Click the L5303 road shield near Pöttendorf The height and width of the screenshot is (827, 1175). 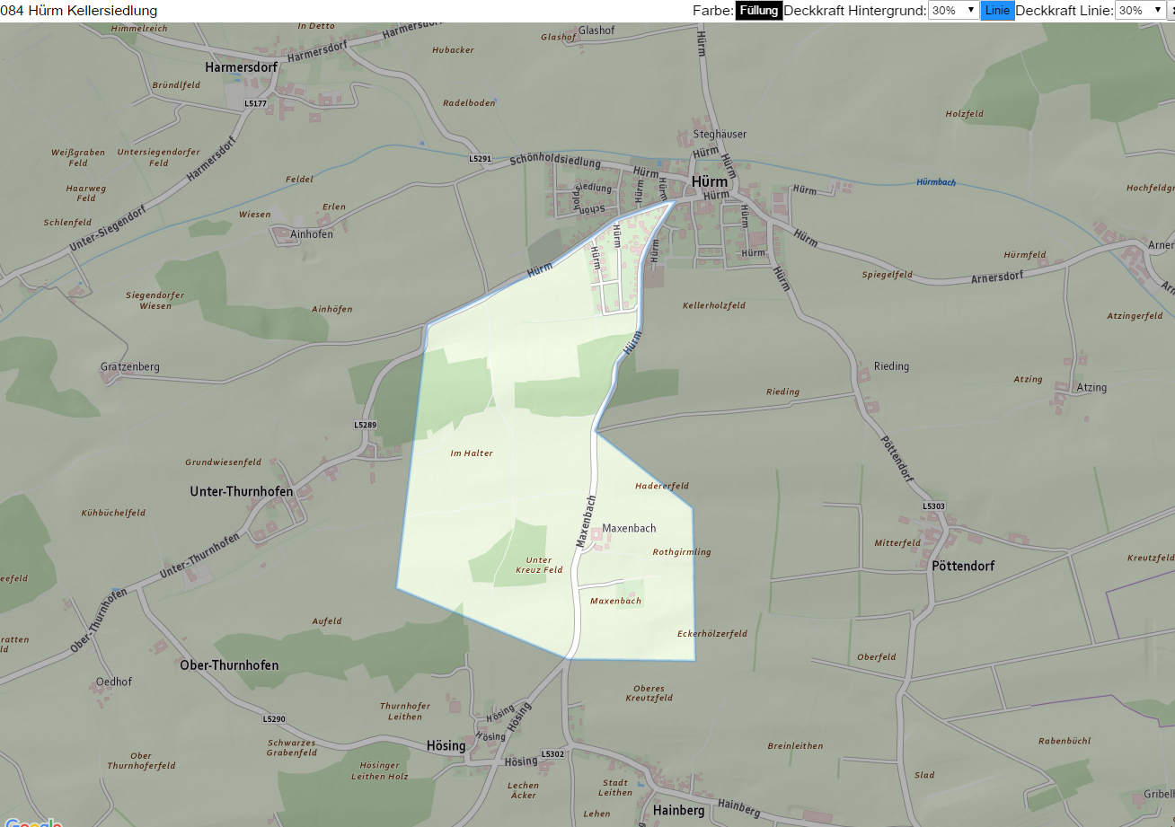coord(933,506)
